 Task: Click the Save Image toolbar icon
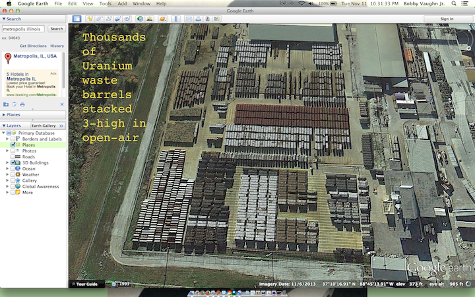click(x=208, y=18)
